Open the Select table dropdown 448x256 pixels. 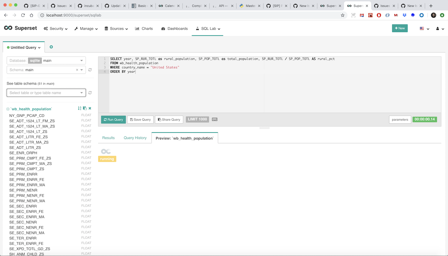[46, 93]
